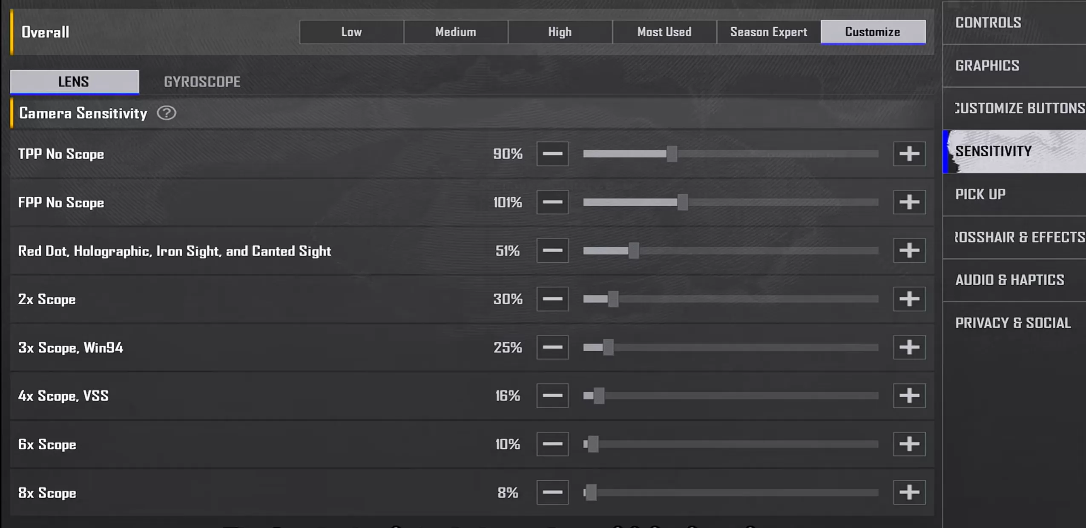
Task: Choose the Most Used preset
Action: 664,32
